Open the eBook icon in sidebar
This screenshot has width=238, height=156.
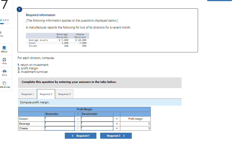(4, 48)
